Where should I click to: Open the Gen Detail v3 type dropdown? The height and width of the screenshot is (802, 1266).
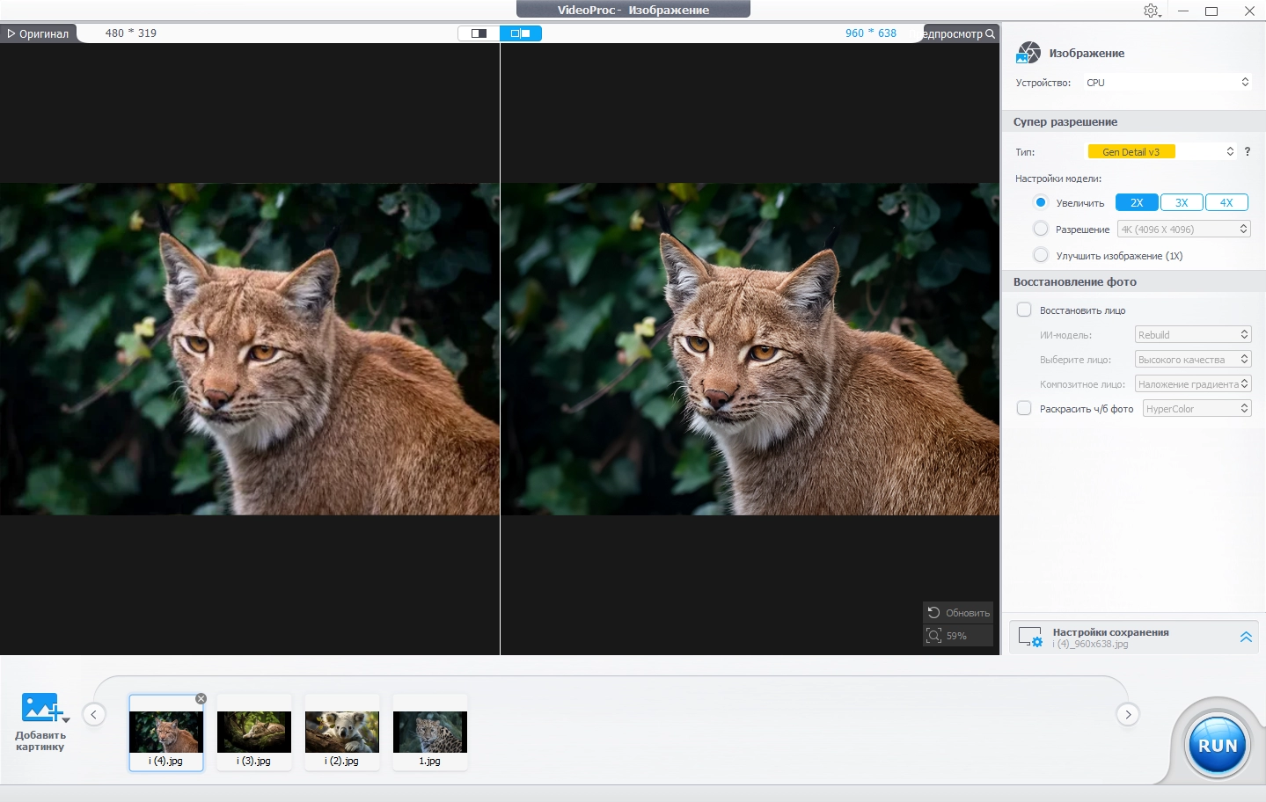[x=1161, y=151]
